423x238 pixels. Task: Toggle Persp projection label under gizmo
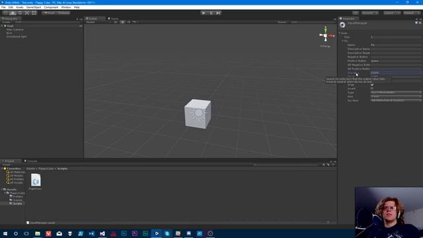(325, 46)
